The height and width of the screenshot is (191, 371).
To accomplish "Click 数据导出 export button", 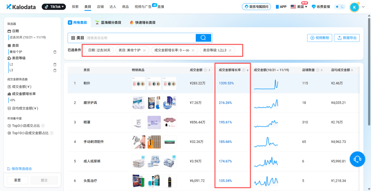I will pos(347,38).
